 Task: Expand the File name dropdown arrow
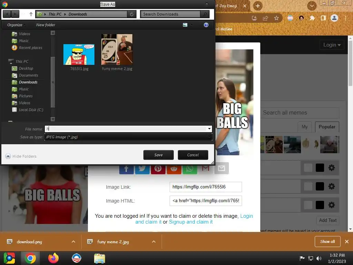coord(209,129)
